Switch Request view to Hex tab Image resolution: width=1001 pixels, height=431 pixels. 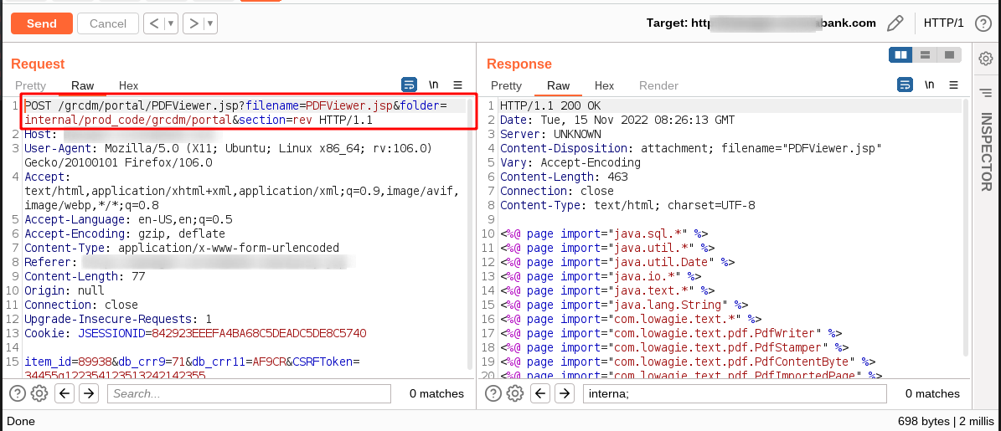coord(128,85)
